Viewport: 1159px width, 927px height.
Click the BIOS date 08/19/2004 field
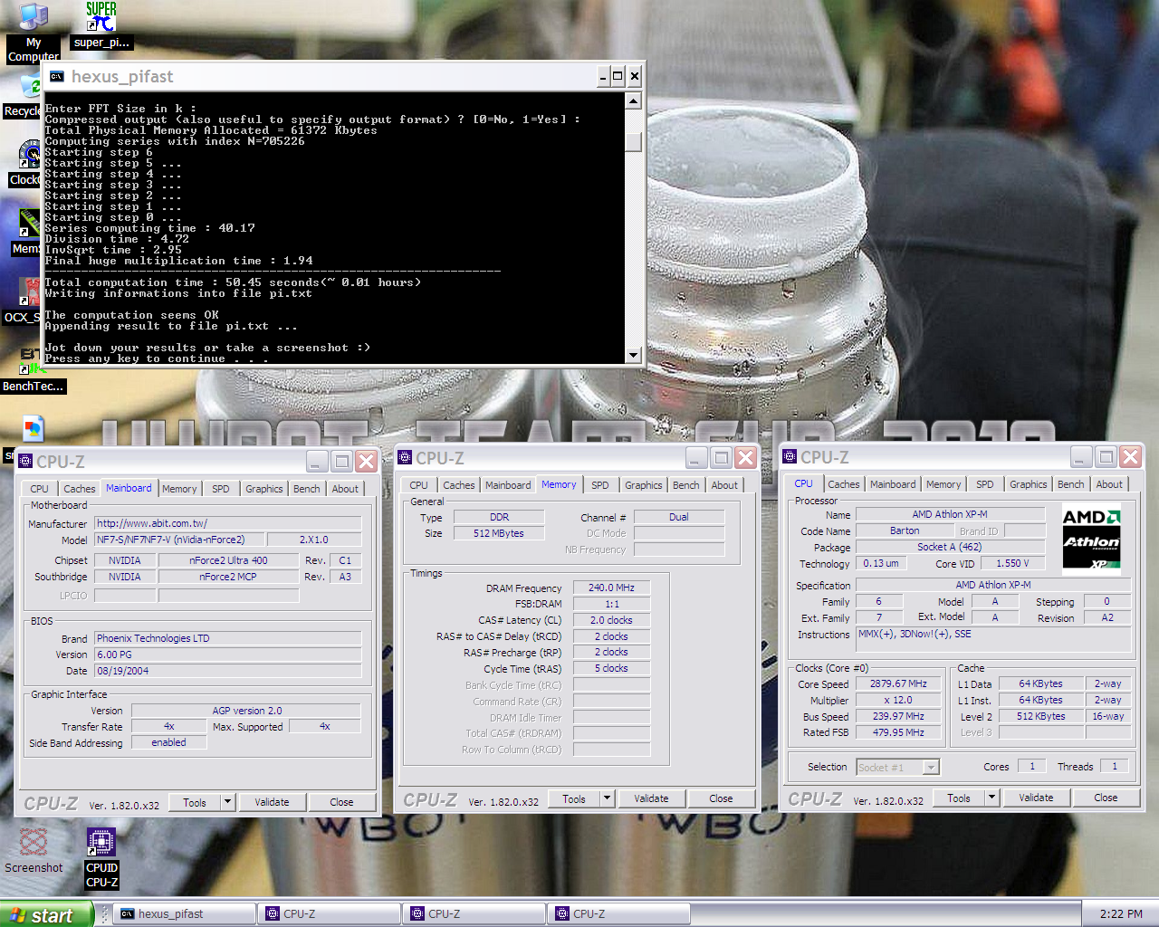(228, 671)
